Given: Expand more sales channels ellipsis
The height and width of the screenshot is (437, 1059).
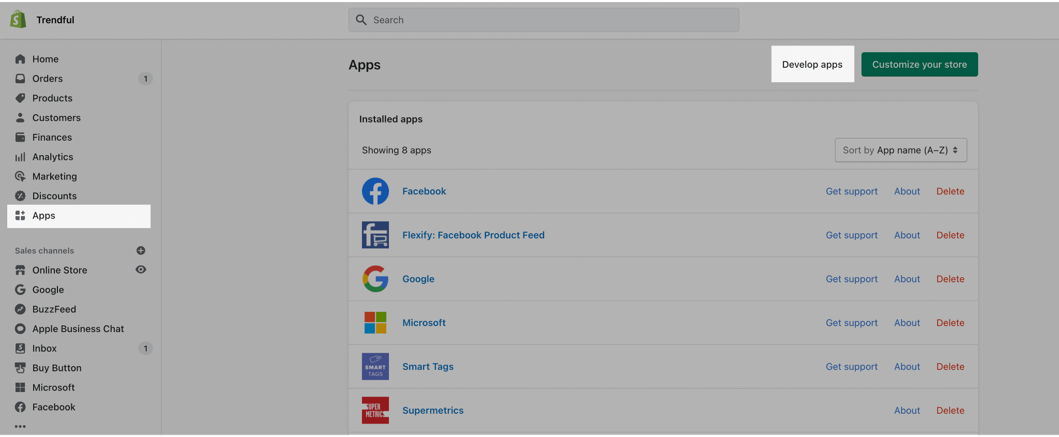Looking at the screenshot, I should point(20,427).
